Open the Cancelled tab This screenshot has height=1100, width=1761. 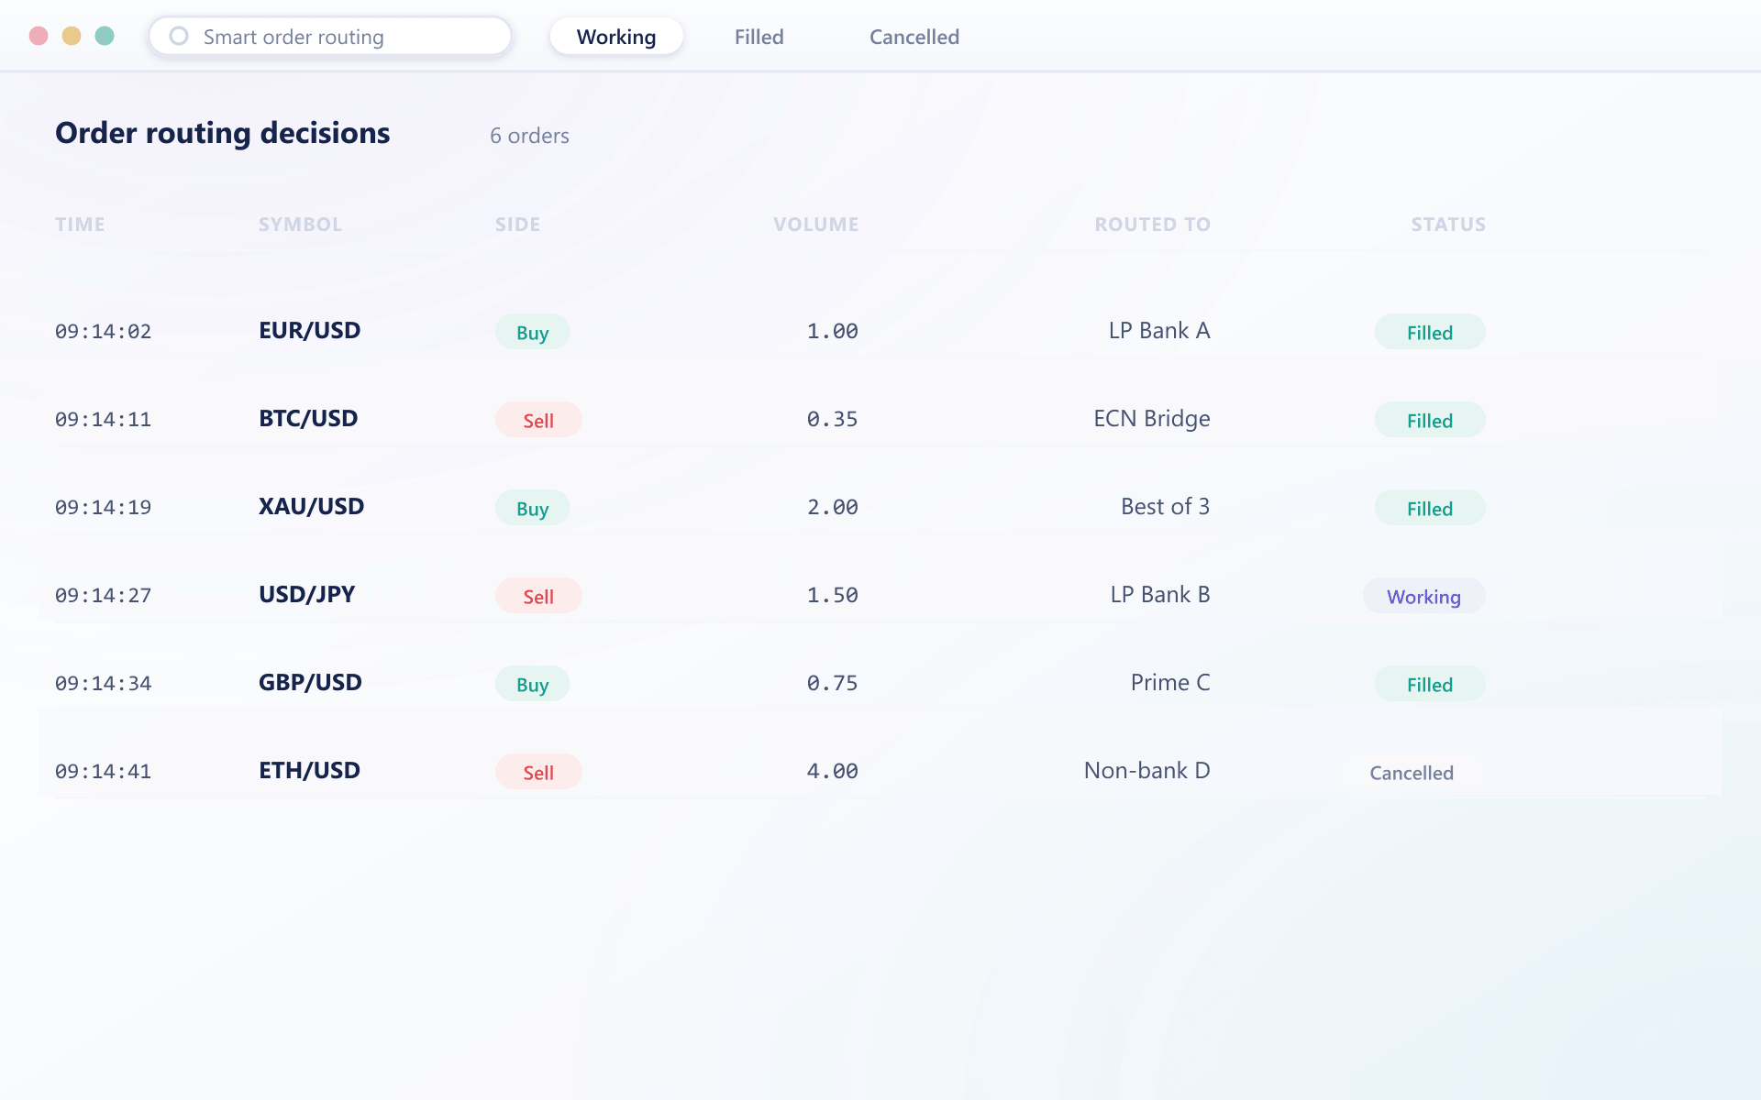(914, 37)
